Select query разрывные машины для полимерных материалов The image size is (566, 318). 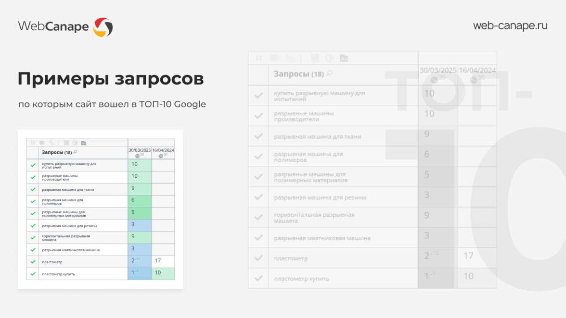coord(64,214)
